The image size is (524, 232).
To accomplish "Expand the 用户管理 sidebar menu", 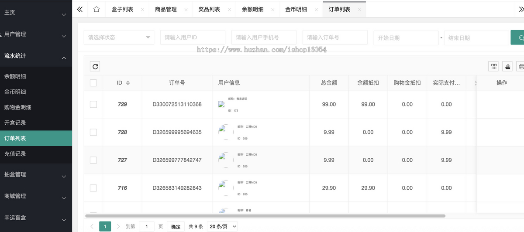I will pyautogui.click(x=36, y=34).
